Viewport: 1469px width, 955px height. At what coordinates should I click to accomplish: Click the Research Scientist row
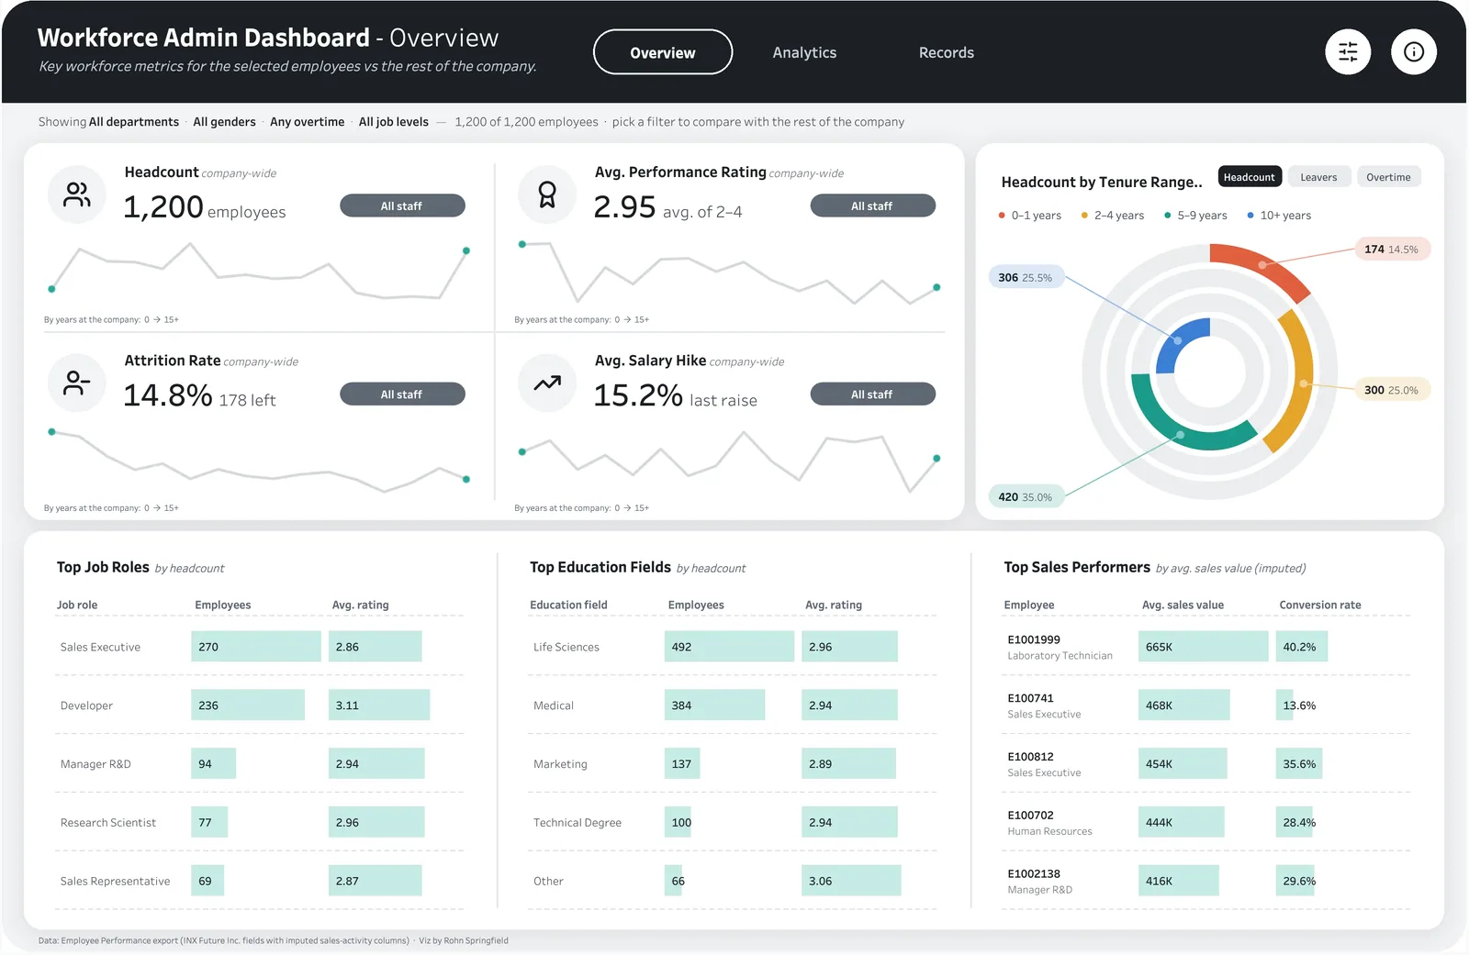tap(259, 823)
